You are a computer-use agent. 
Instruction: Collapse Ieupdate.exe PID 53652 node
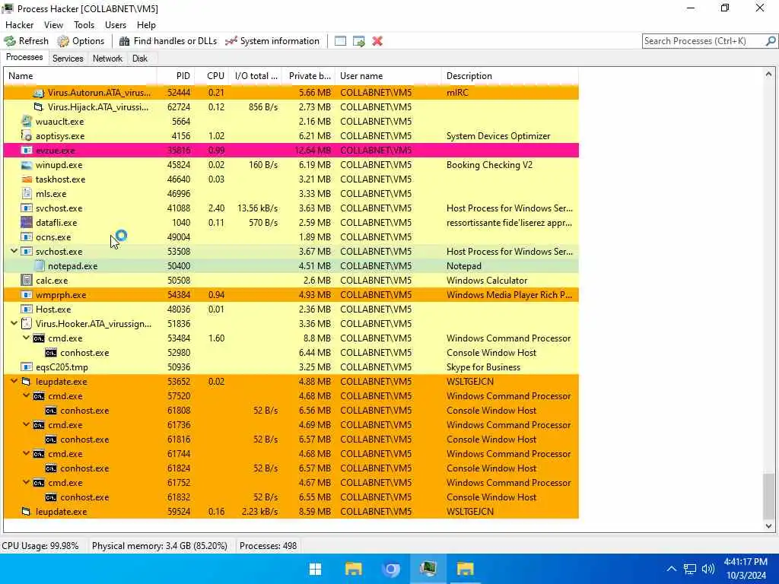point(14,382)
